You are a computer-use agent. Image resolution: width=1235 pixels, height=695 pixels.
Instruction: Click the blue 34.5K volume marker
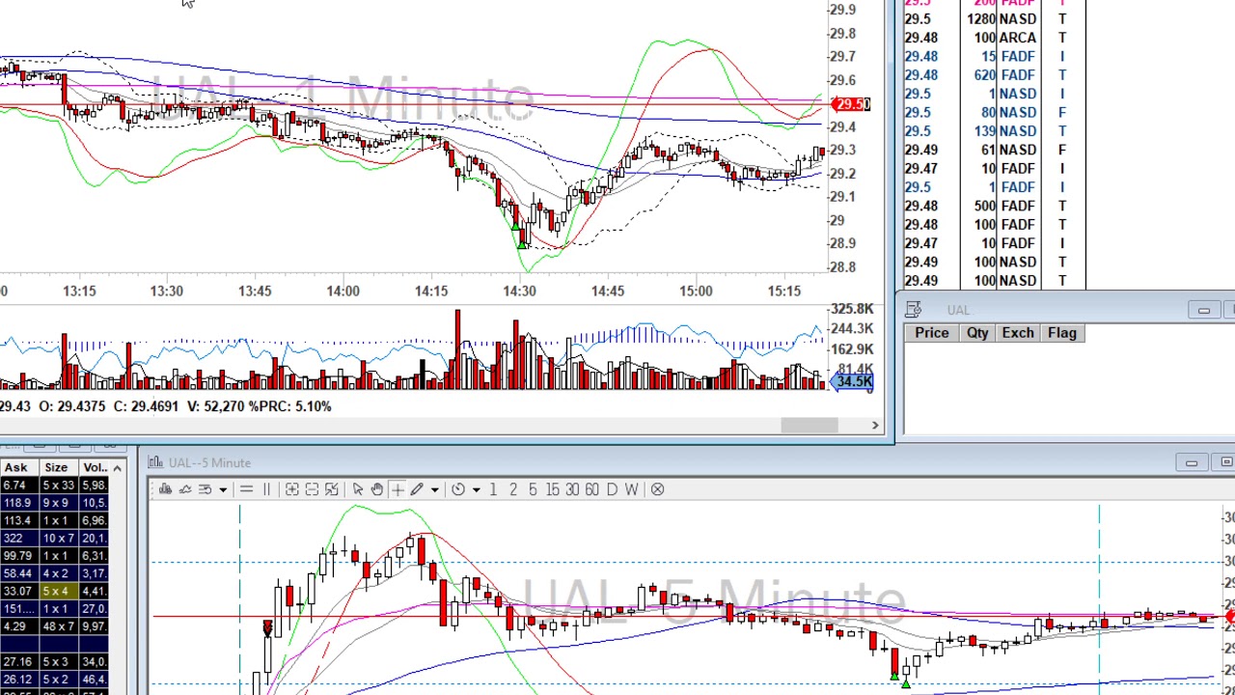853,382
